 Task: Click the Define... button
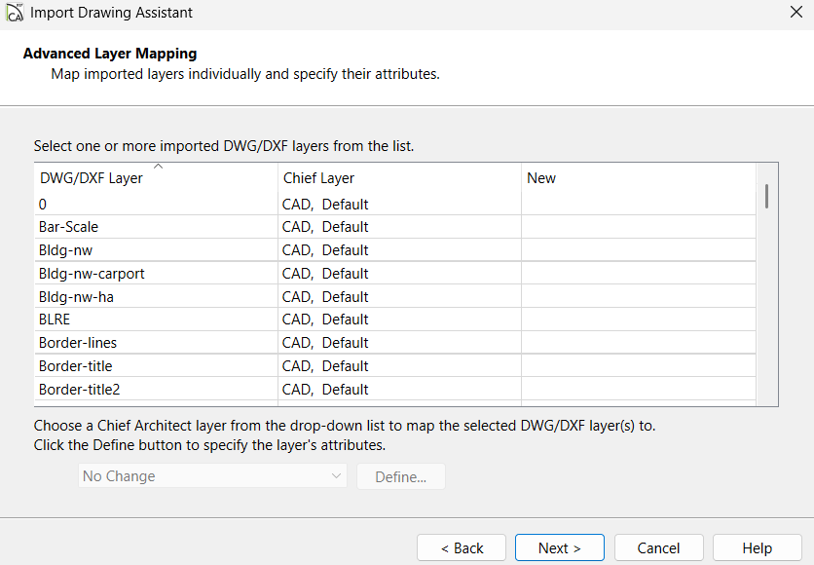[x=401, y=476]
